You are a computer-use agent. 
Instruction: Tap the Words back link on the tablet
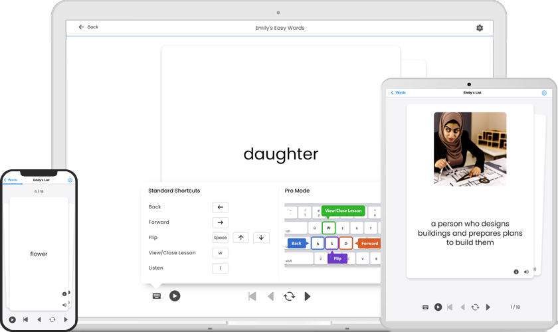[398, 92]
